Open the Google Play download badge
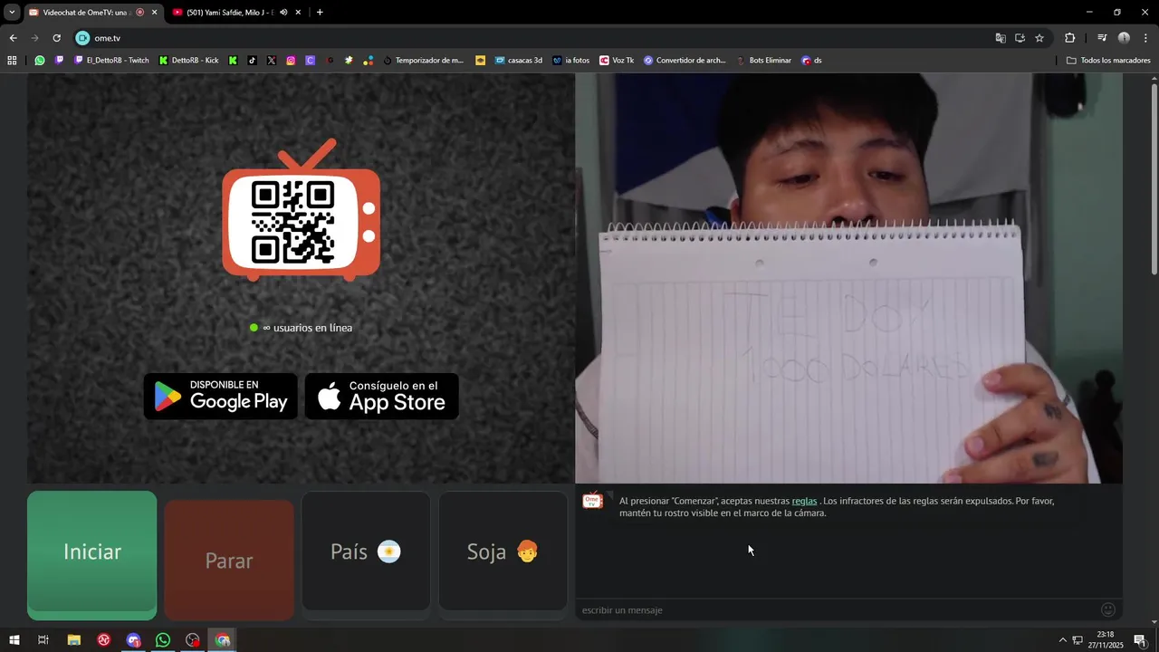This screenshot has width=1159, height=652. coord(220,397)
